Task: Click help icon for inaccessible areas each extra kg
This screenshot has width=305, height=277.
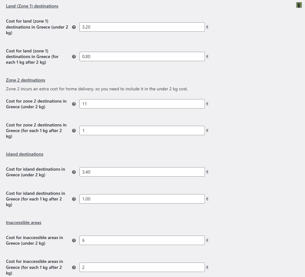Action: tap(74, 267)
